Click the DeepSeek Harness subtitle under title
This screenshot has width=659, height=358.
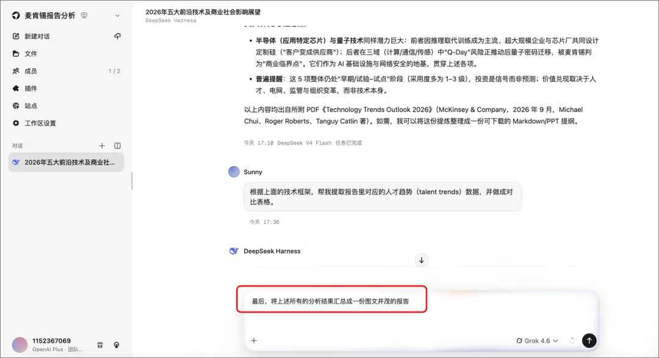171,21
